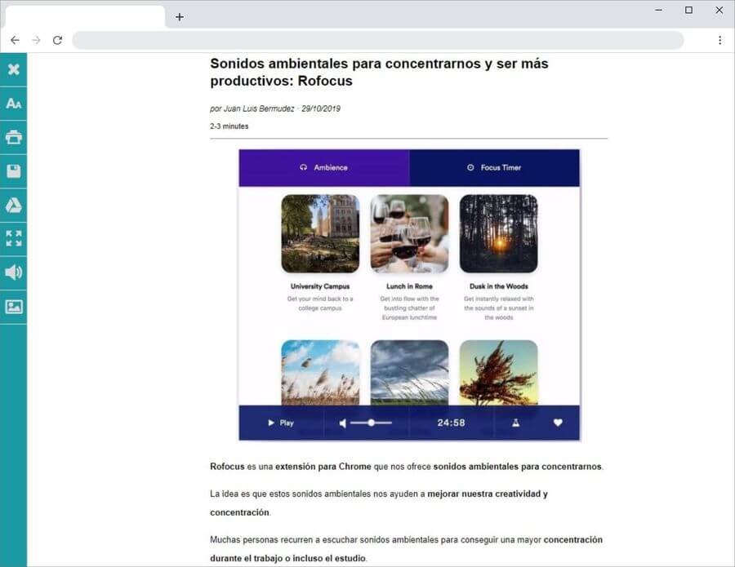Viewport: 735px width, 567px height.
Task: Close the reader view sidebar with the X icon
Action: click(x=14, y=69)
